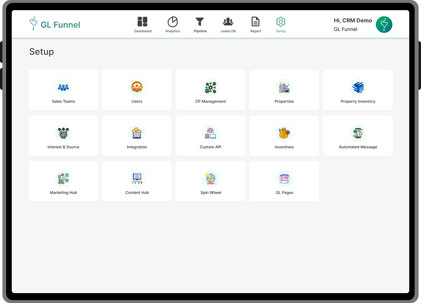The width and height of the screenshot is (421, 303).
Task: Click the Spin Wheel card label
Action: (x=211, y=193)
